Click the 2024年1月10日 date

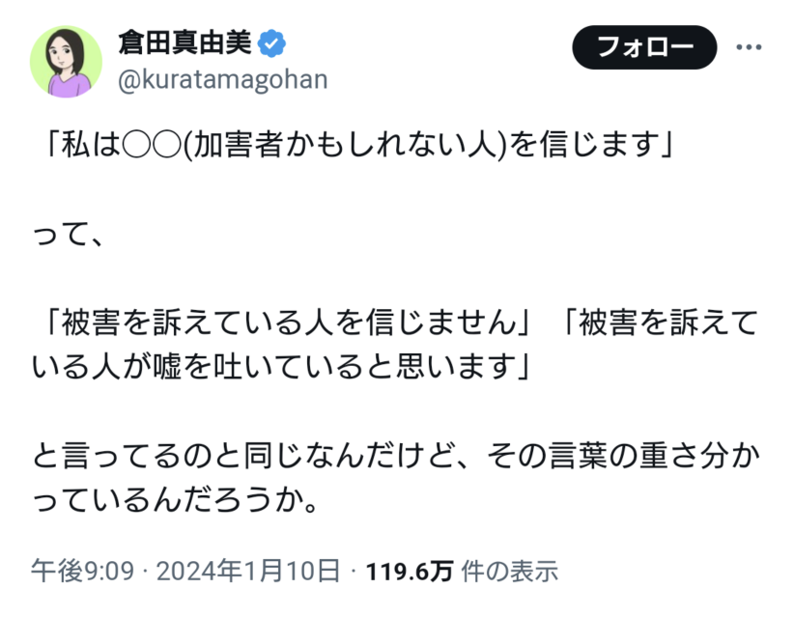248,571
